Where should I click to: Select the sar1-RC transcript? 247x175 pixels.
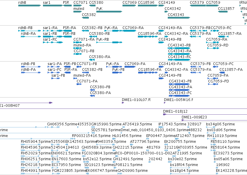(53, 42)
